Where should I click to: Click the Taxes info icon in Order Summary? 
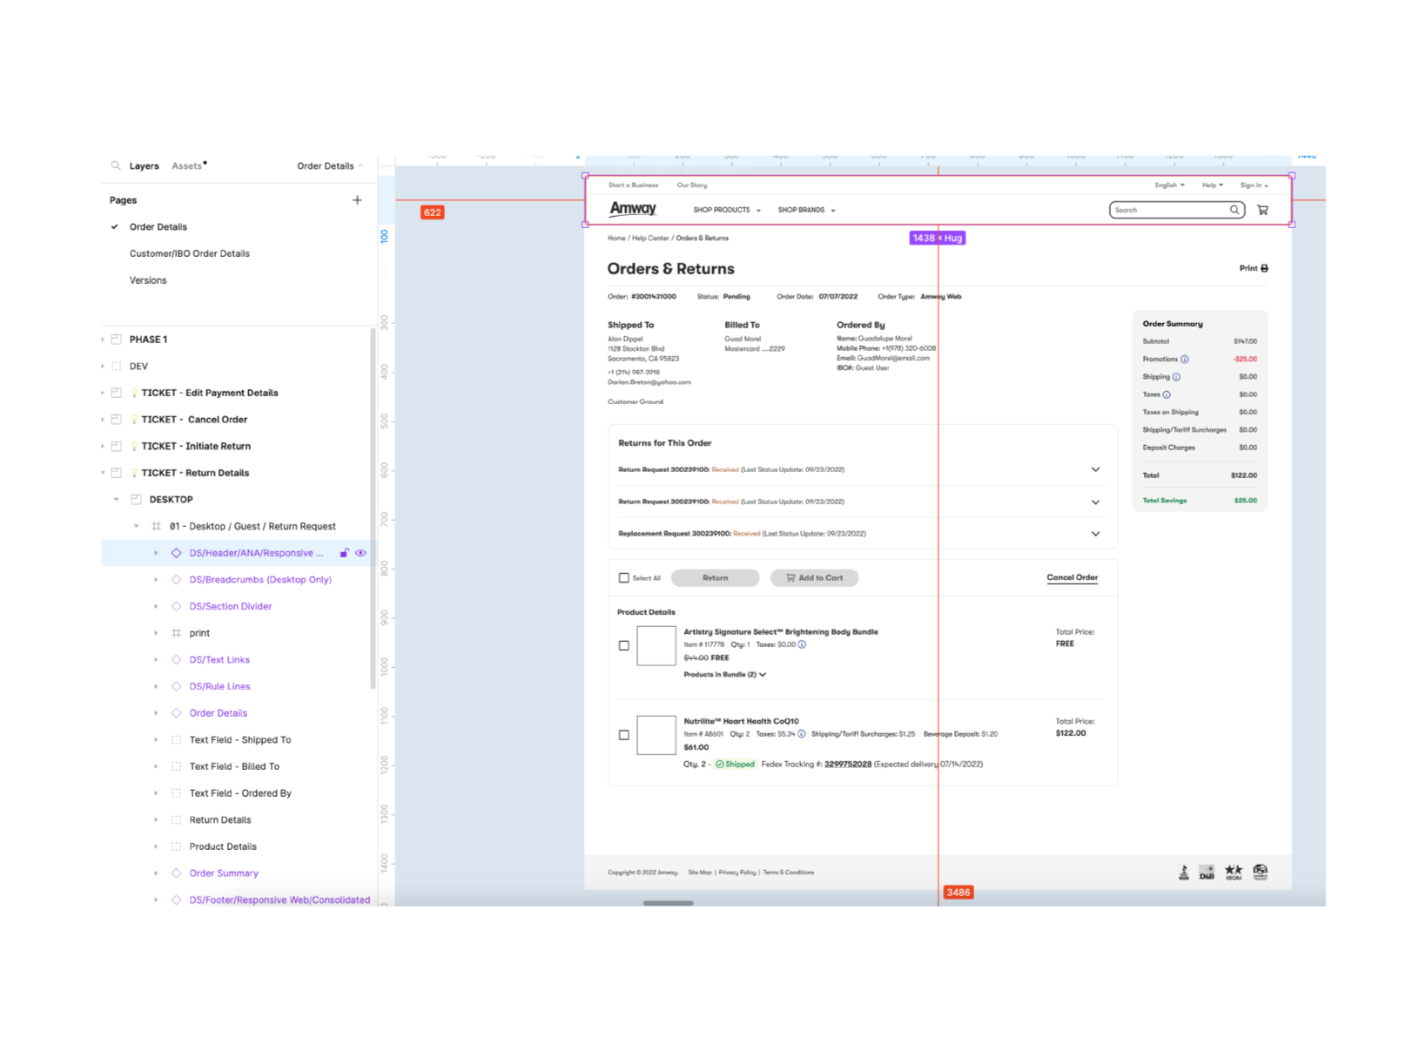click(x=1167, y=394)
